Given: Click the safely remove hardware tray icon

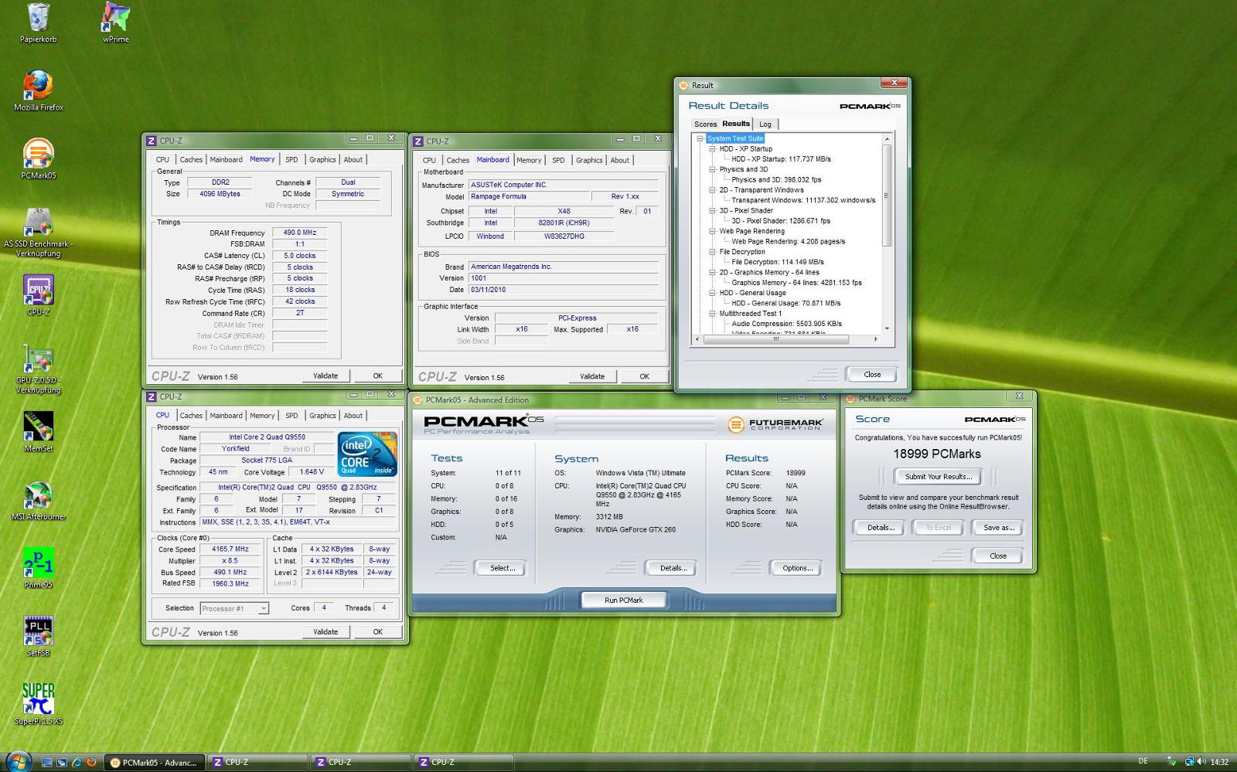Looking at the screenshot, I should click(x=1172, y=762).
